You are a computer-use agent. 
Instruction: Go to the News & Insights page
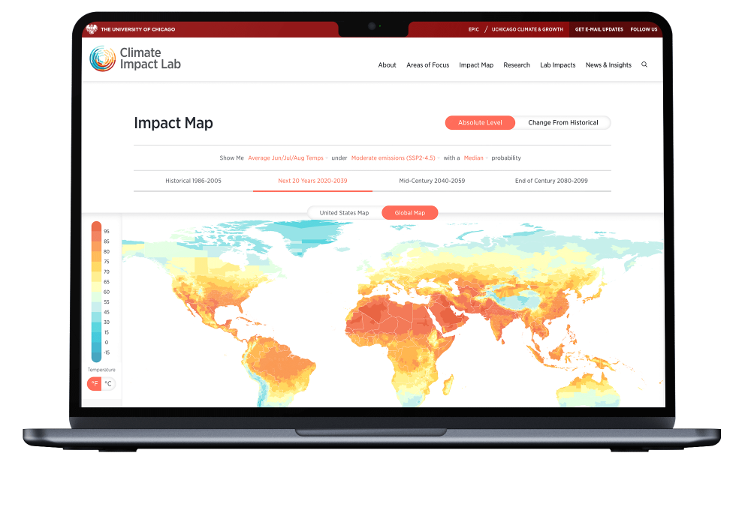pyautogui.click(x=608, y=65)
